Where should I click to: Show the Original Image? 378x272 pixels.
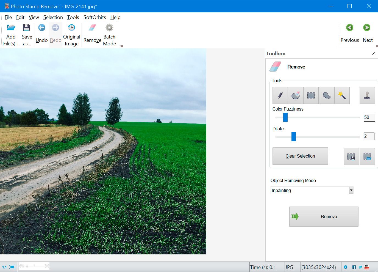click(71, 35)
